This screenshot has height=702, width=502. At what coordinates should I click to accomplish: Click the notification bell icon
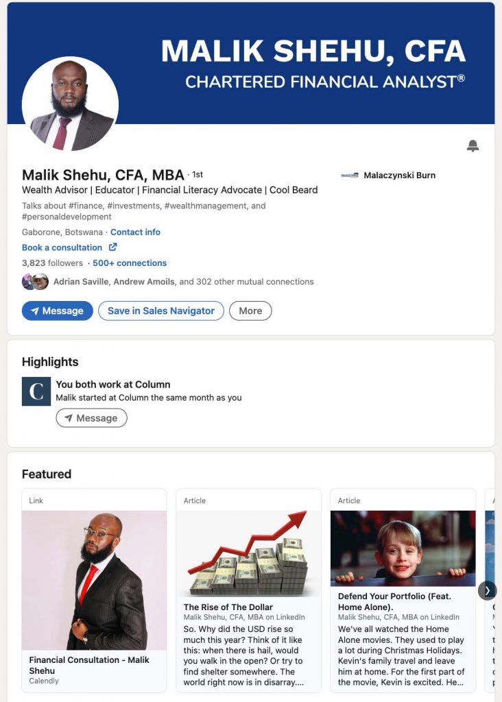(x=473, y=145)
